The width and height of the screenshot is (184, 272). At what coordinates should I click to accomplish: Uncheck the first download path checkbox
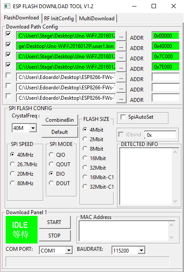point(8,34)
